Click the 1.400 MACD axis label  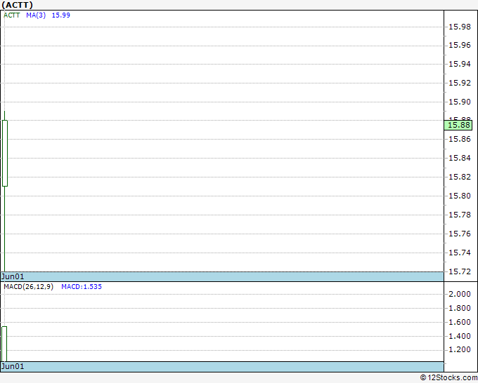[460, 336]
